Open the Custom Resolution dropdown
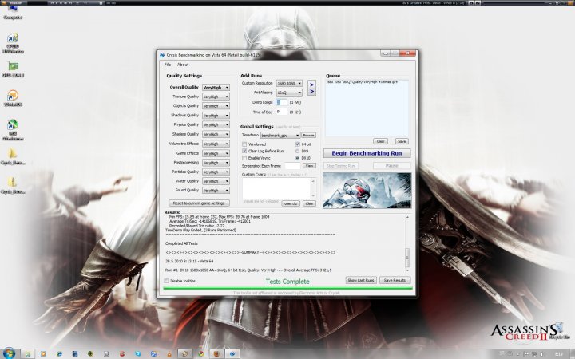575x359 pixels. click(x=289, y=84)
